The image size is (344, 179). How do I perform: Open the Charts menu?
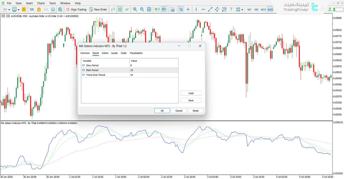(41, 3)
